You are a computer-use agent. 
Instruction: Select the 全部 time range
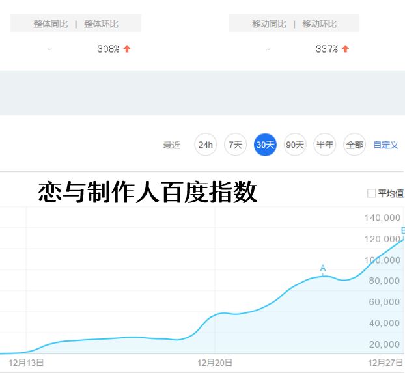(354, 145)
